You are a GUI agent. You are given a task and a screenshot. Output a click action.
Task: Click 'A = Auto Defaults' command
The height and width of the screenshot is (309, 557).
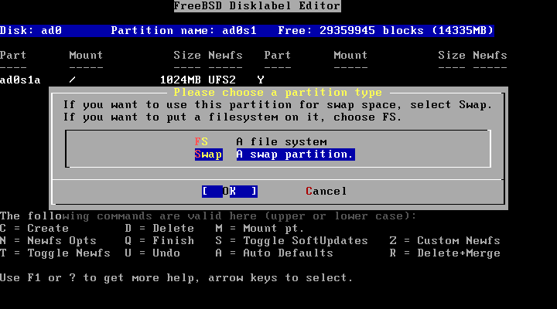click(274, 253)
